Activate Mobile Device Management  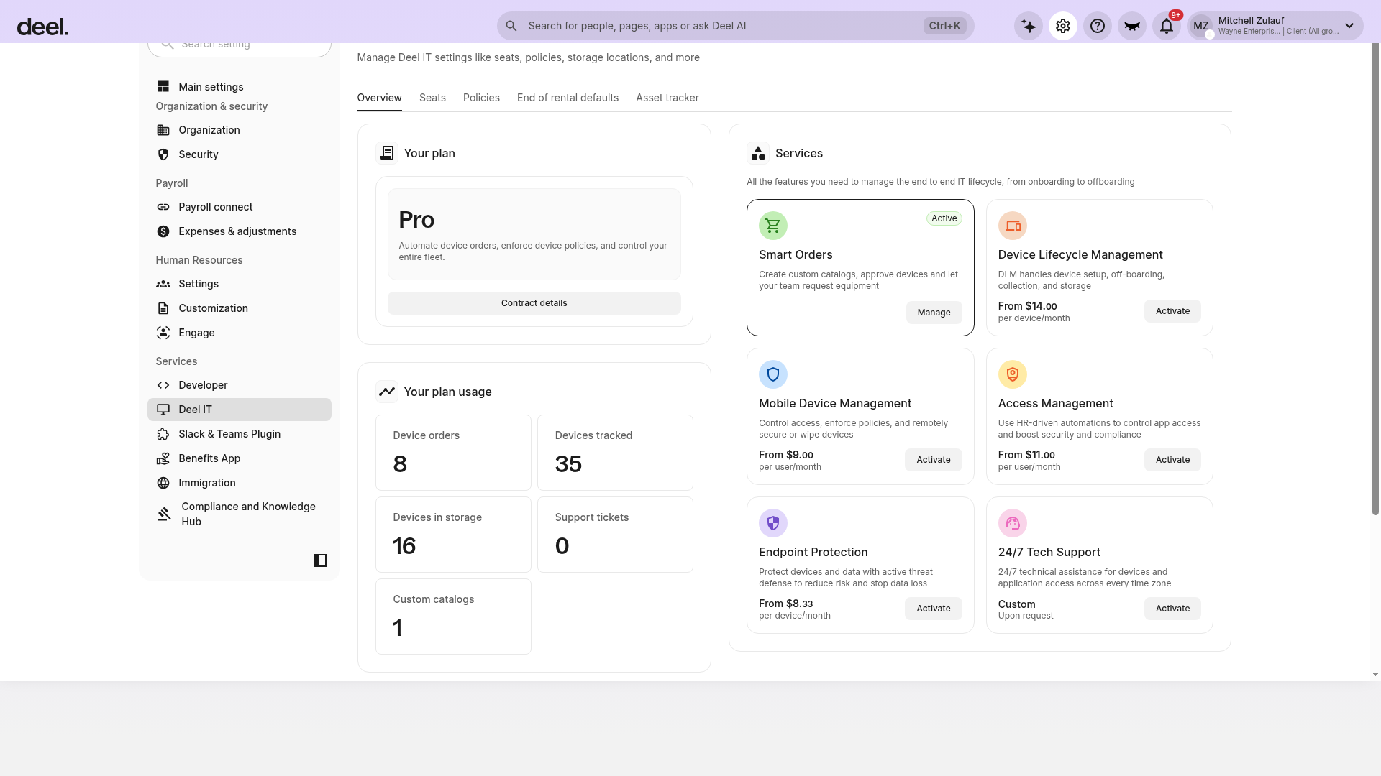933,460
